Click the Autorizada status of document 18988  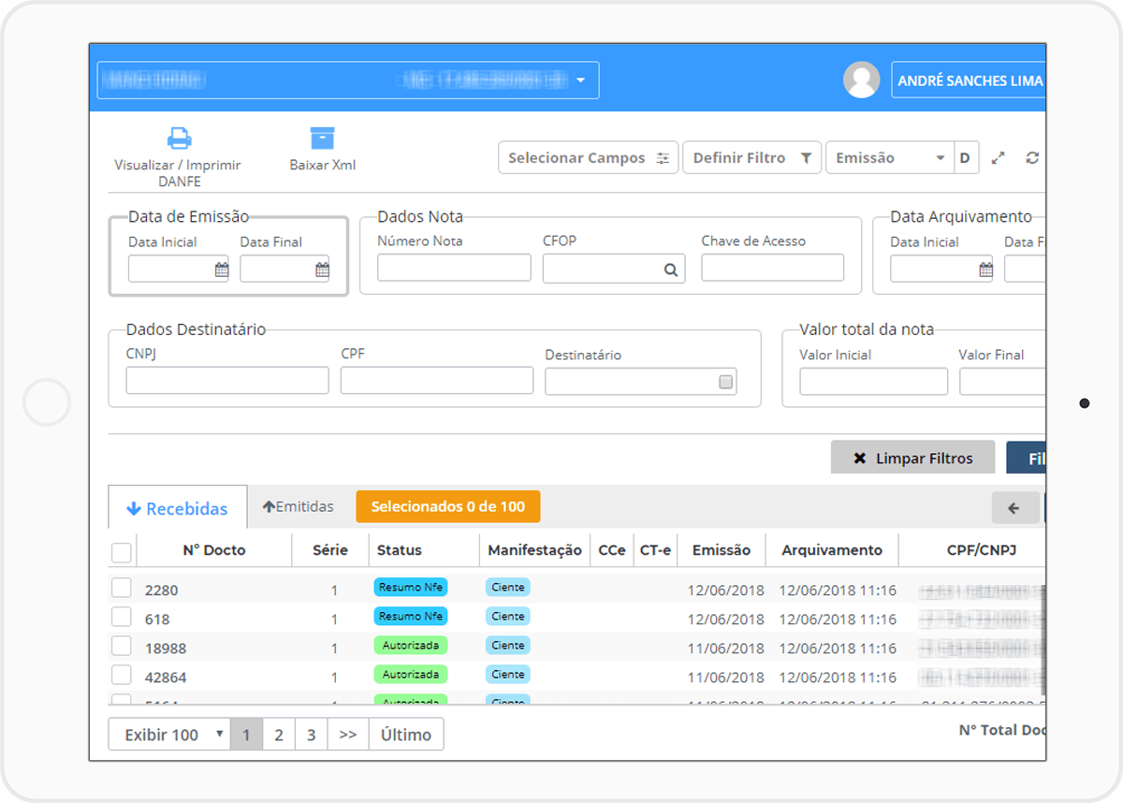411,645
